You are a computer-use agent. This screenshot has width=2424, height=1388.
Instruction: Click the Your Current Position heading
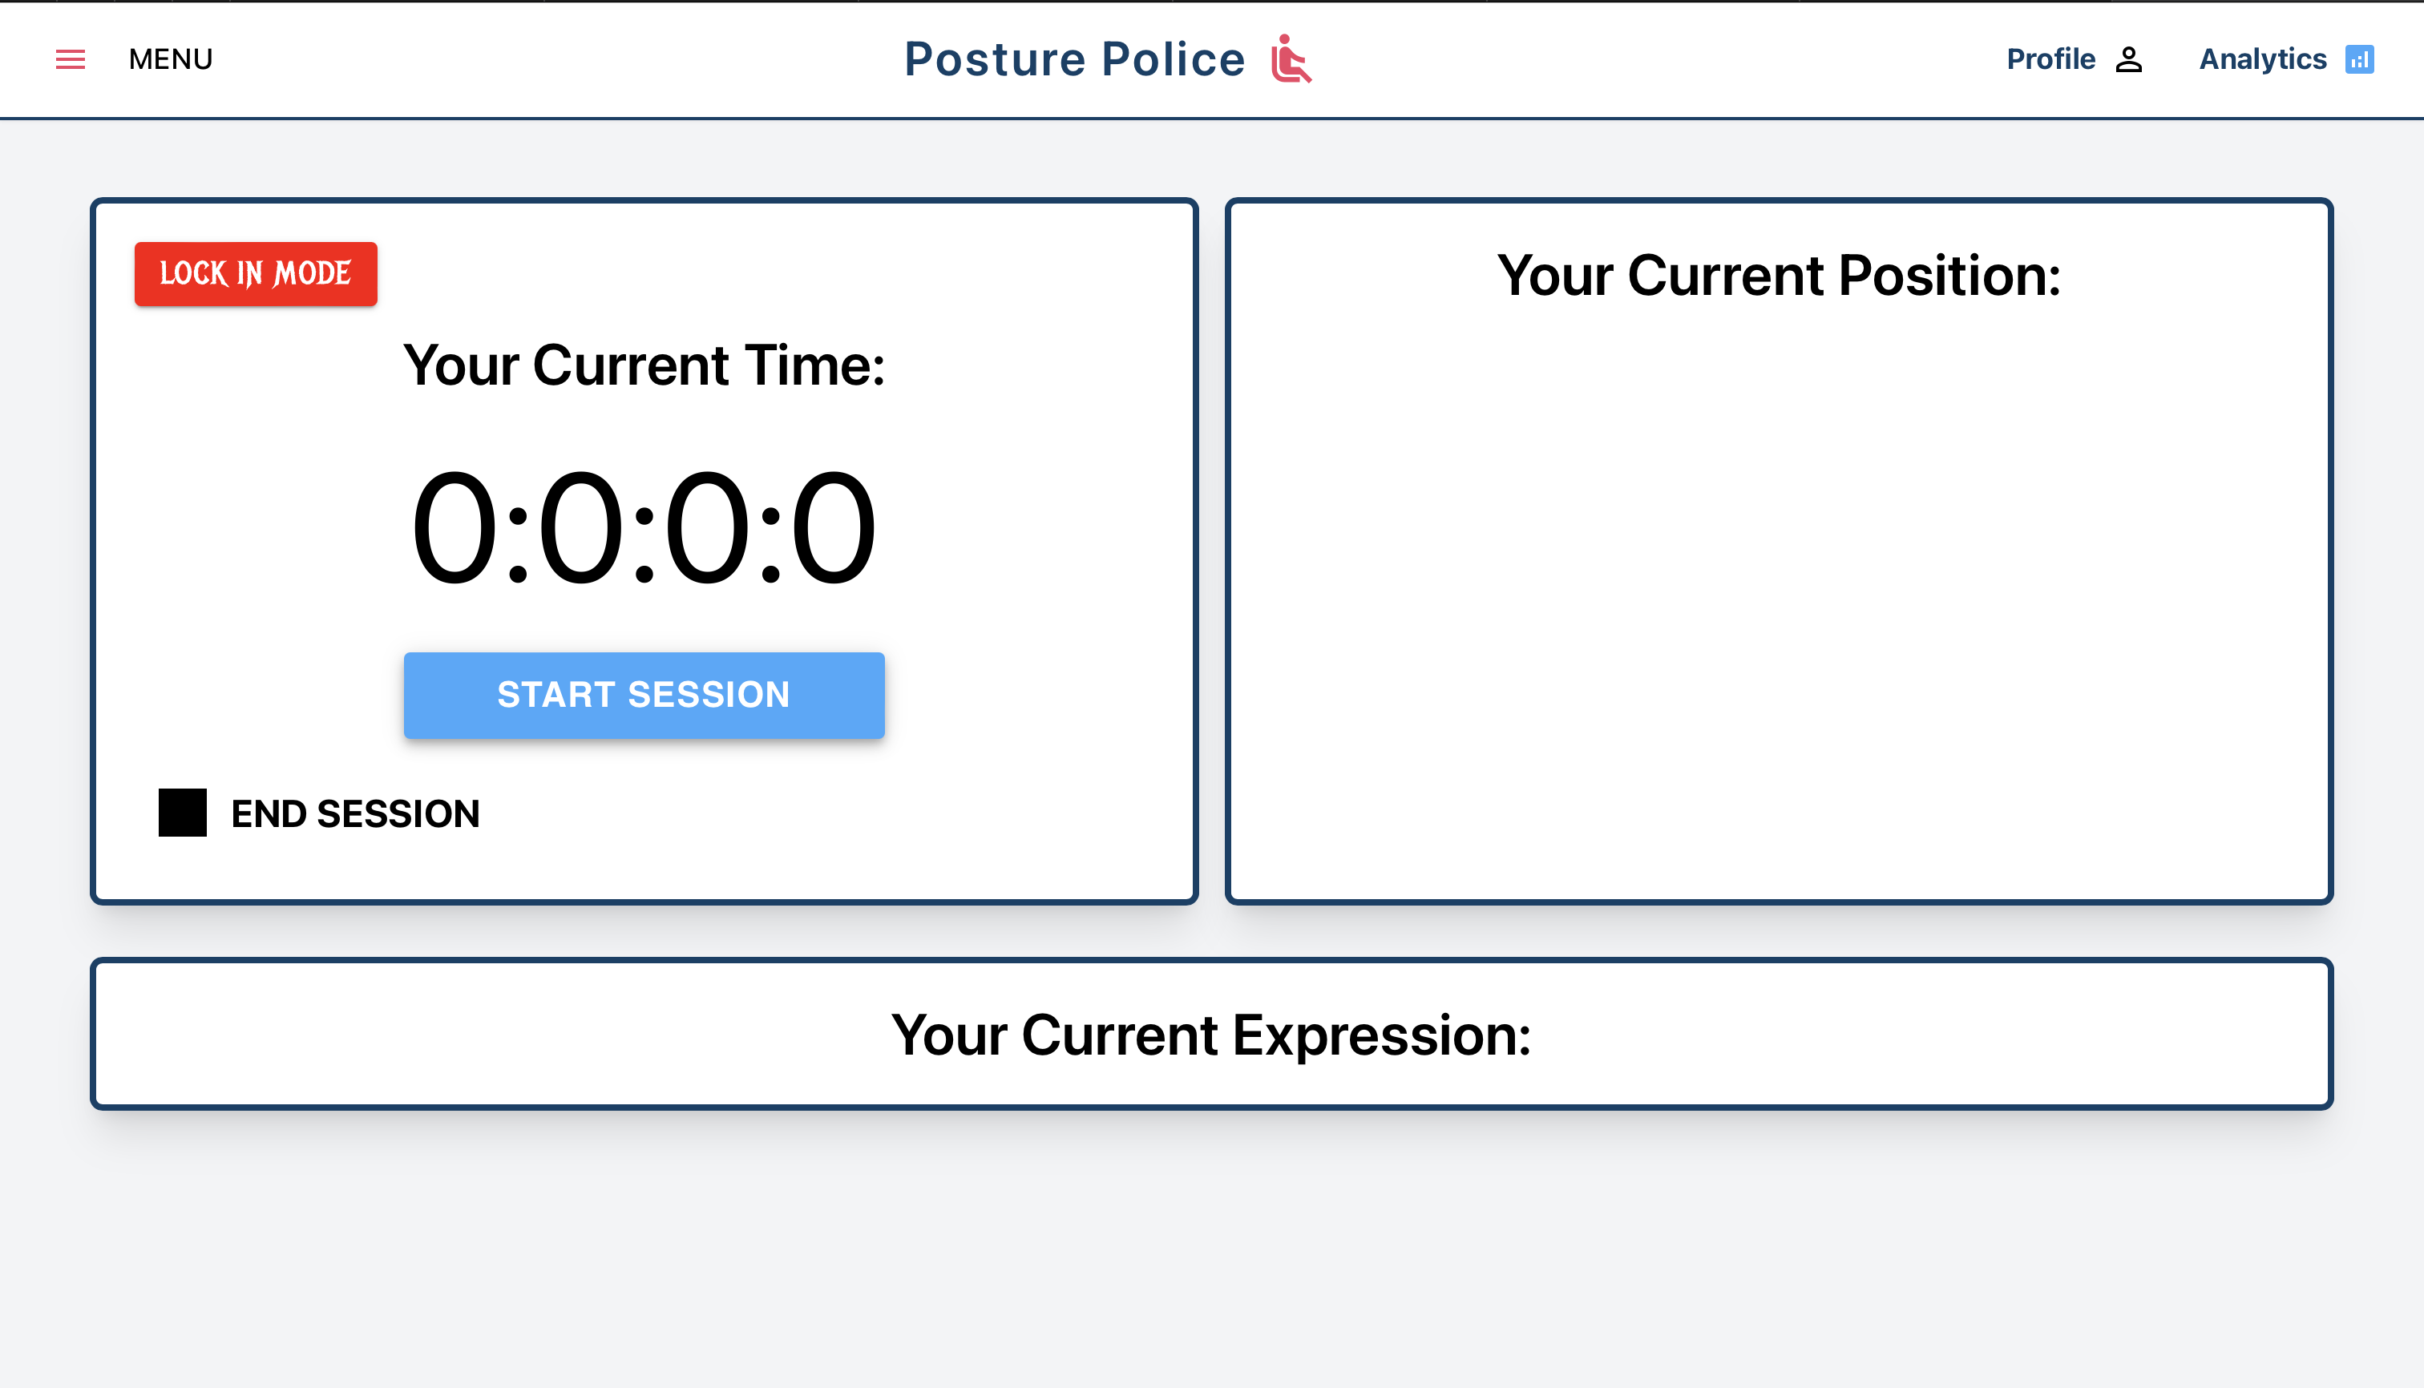coord(1779,276)
